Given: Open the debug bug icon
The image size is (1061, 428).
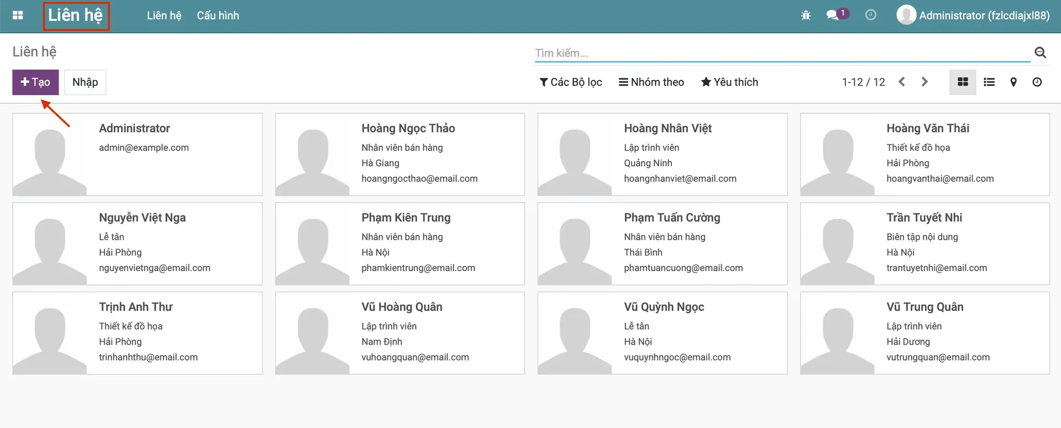Looking at the screenshot, I should point(806,15).
